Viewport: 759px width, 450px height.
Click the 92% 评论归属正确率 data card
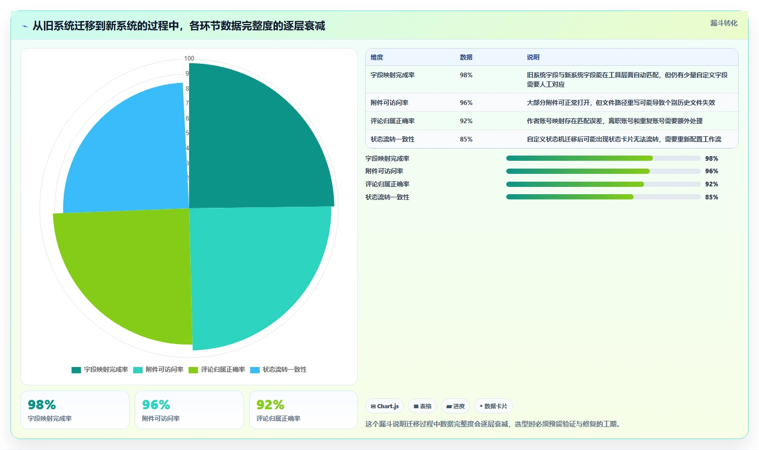(303, 410)
